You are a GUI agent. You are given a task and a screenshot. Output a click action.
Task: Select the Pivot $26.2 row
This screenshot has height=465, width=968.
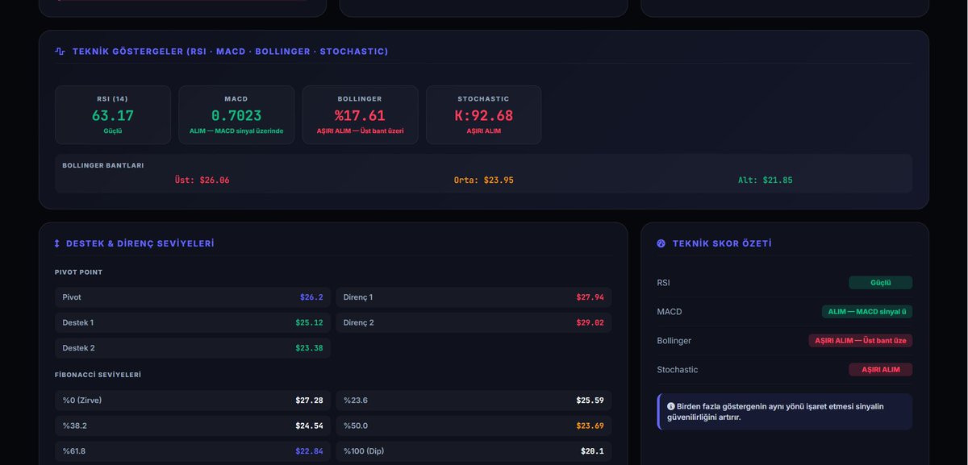click(193, 297)
